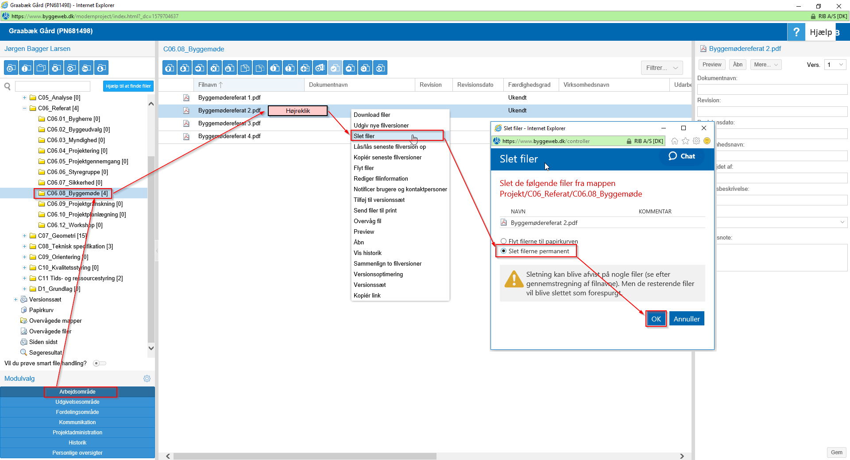Toggle the smart file handling switch
The height and width of the screenshot is (460, 850).
coord(100,363)
